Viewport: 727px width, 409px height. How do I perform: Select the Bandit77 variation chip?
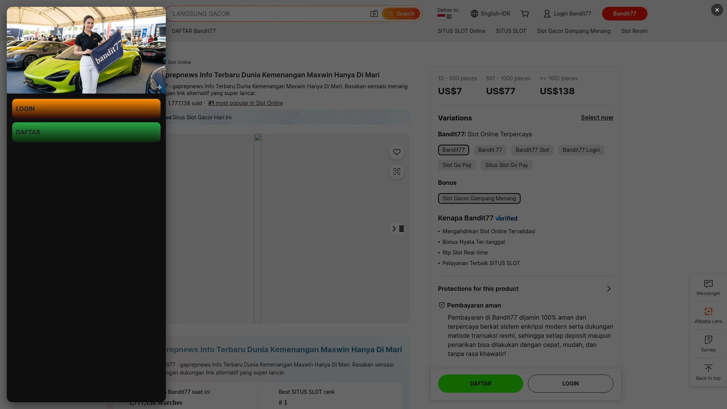pos(453,150)
